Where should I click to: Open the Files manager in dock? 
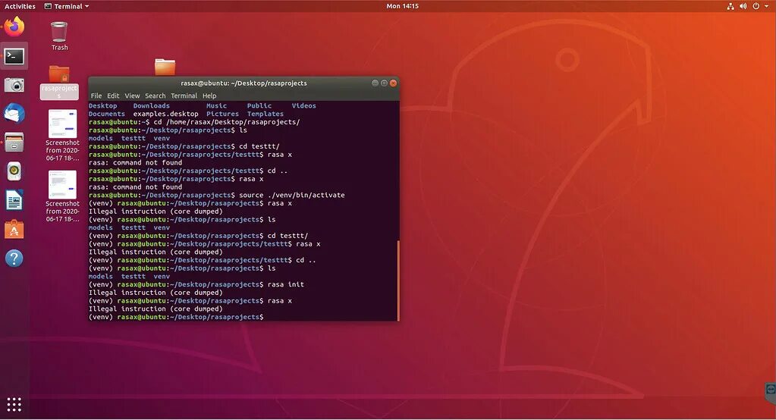(x=14, y=143)
